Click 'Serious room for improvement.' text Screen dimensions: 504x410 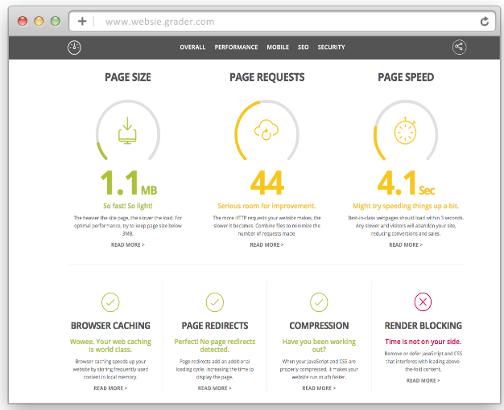click(x=266, y=206)
